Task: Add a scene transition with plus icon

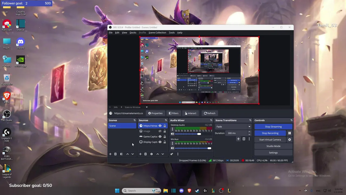Action: point(238,139)
